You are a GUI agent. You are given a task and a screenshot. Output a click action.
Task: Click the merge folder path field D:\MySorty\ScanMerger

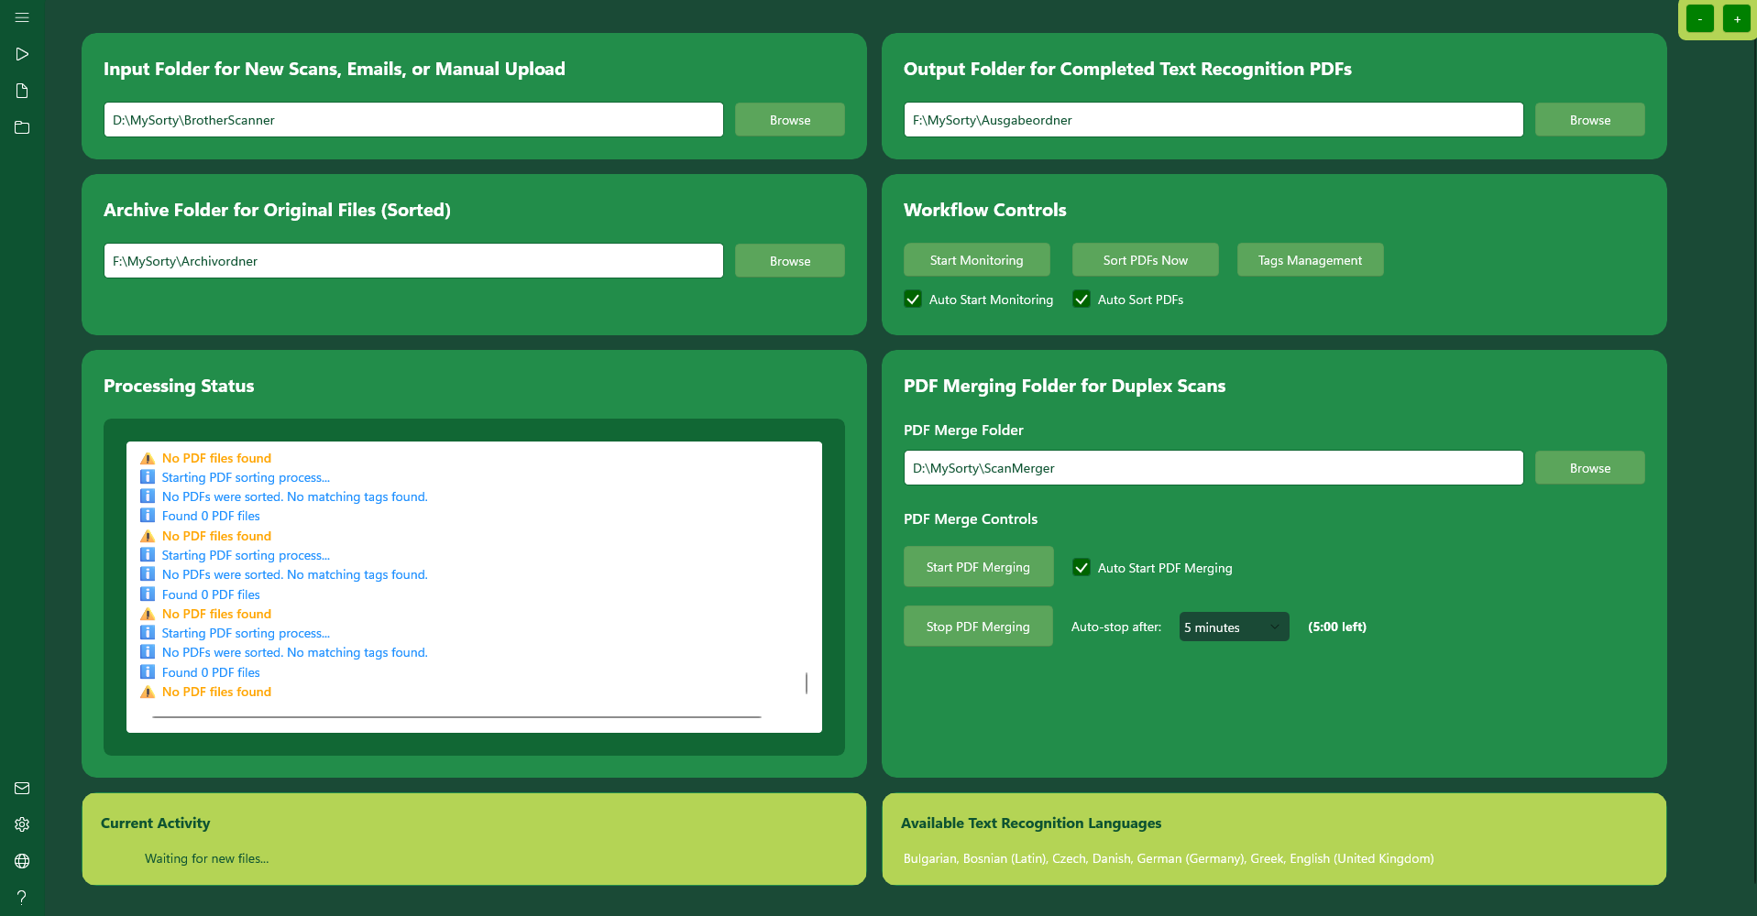click(1213, 467)
